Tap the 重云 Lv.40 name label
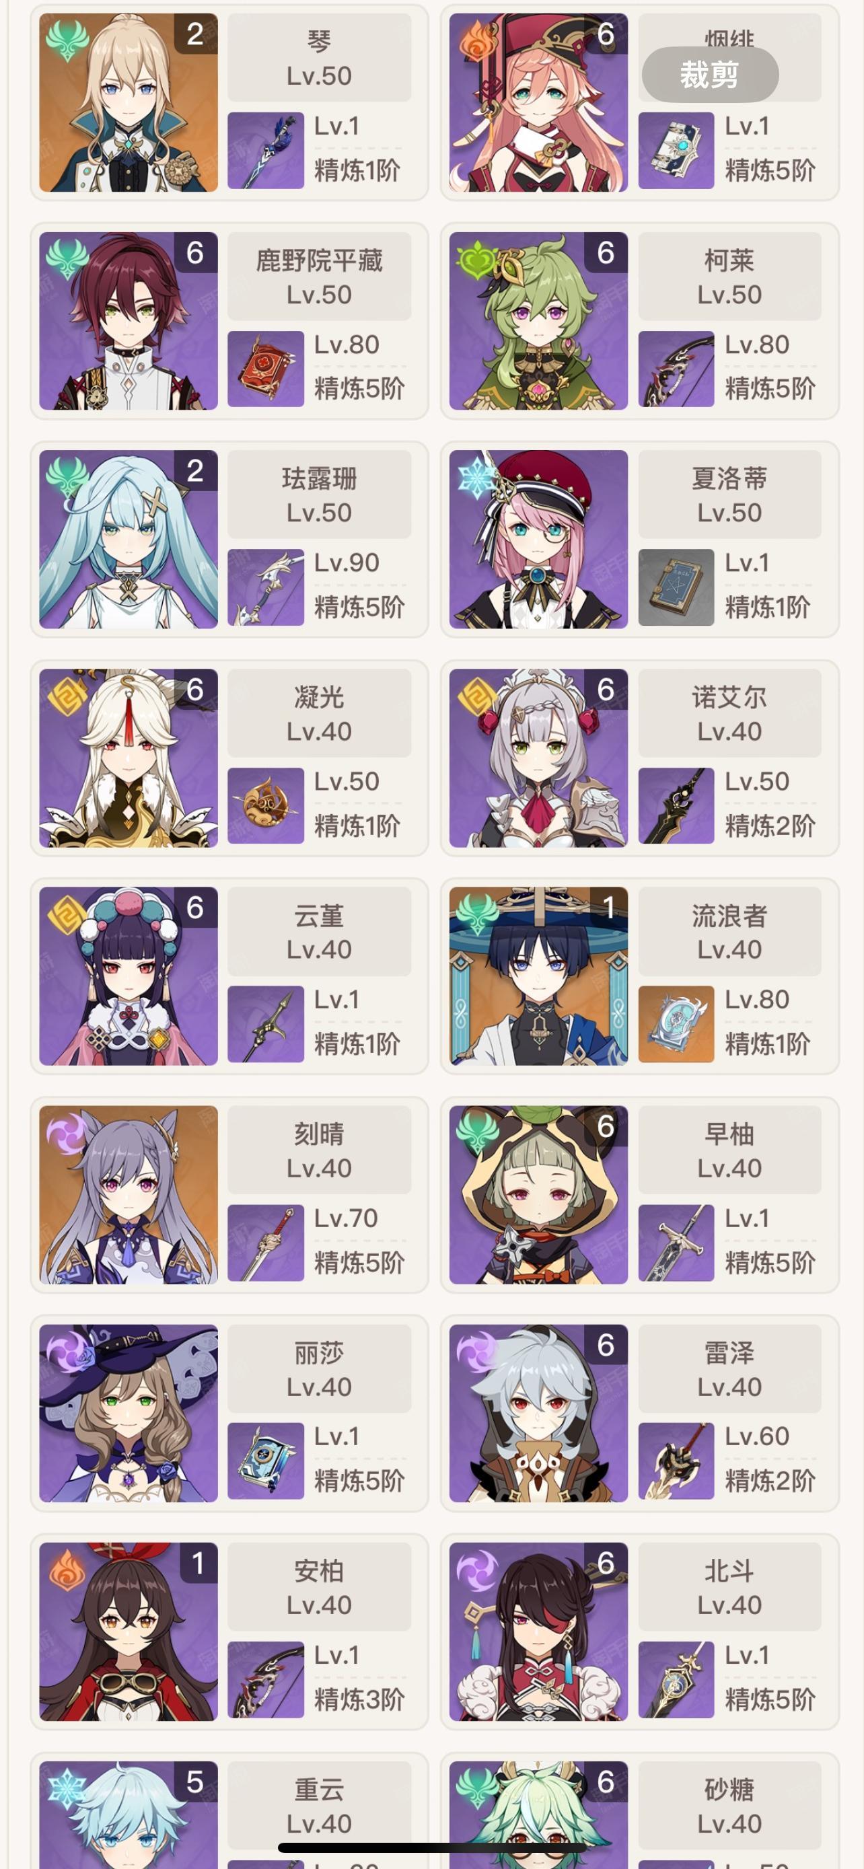Image resolution: width=864 pixels, height=1869 pixels. [319, 1805]
